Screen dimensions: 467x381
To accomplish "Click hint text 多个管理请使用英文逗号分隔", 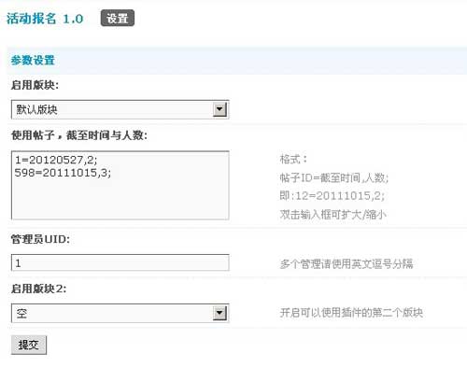I will point(347,264).
